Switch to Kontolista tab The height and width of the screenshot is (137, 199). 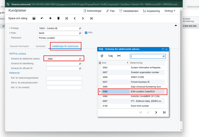[40, 46]
